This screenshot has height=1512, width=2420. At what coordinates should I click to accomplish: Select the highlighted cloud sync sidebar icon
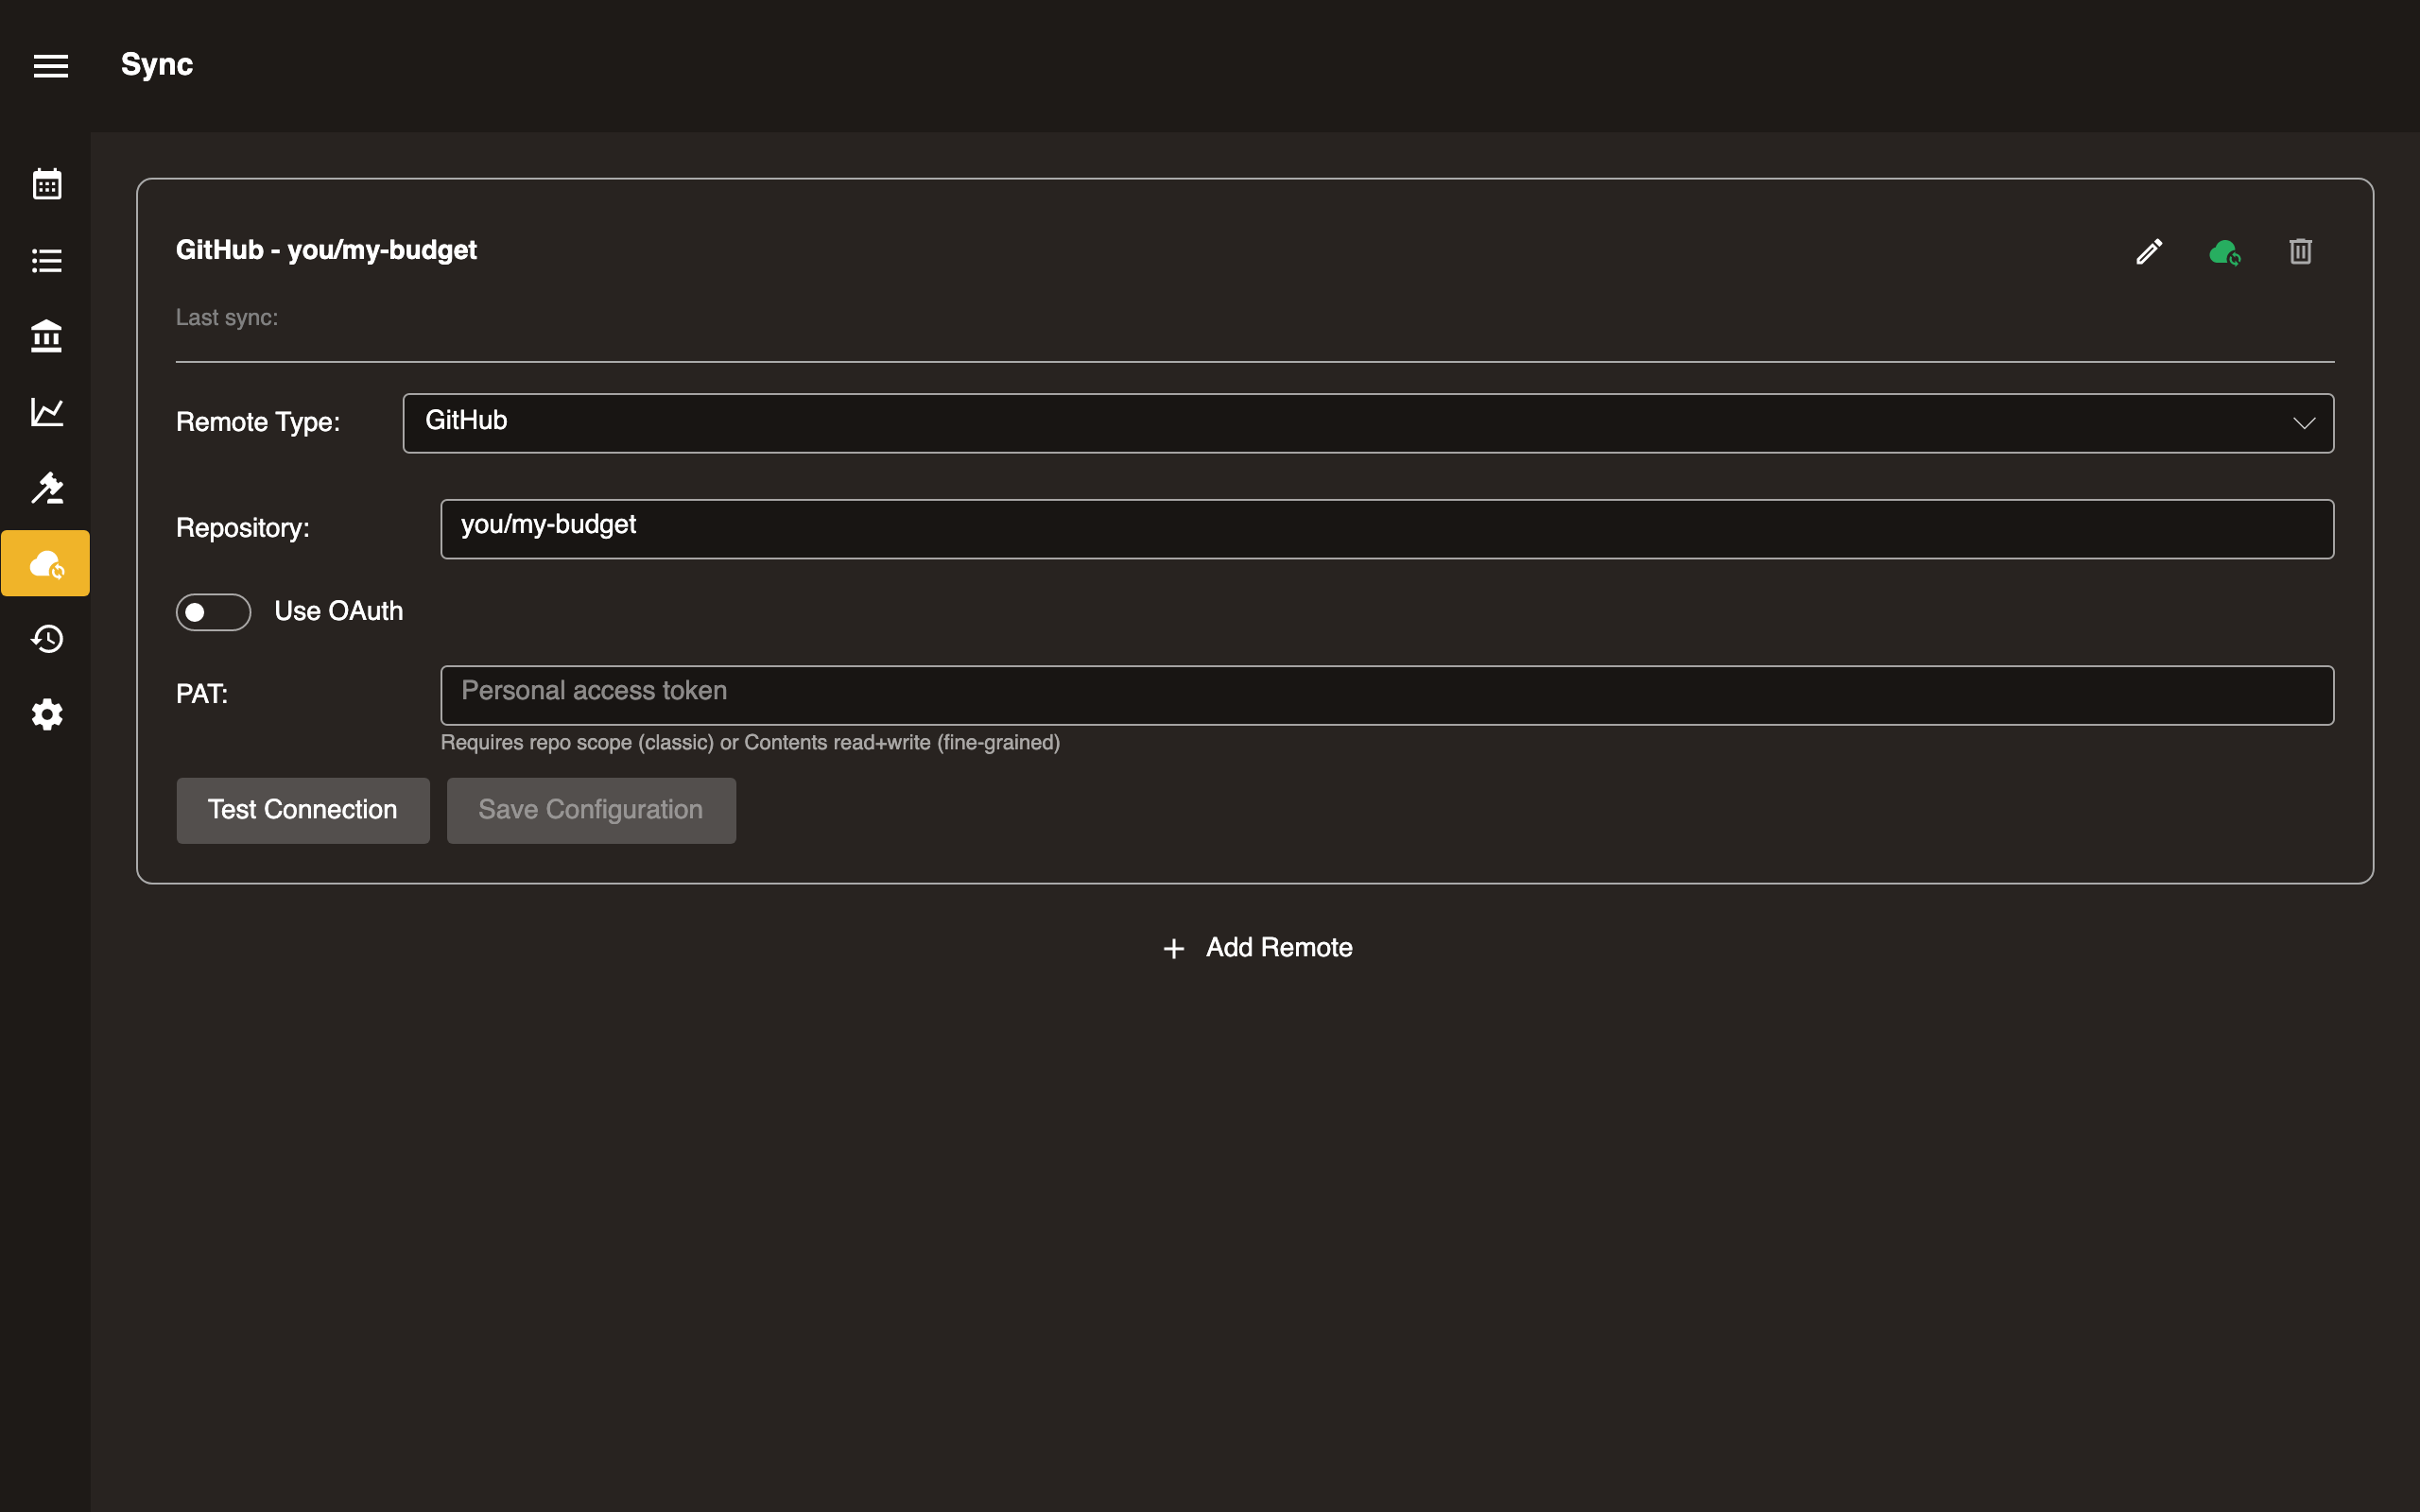coord(46,563)
